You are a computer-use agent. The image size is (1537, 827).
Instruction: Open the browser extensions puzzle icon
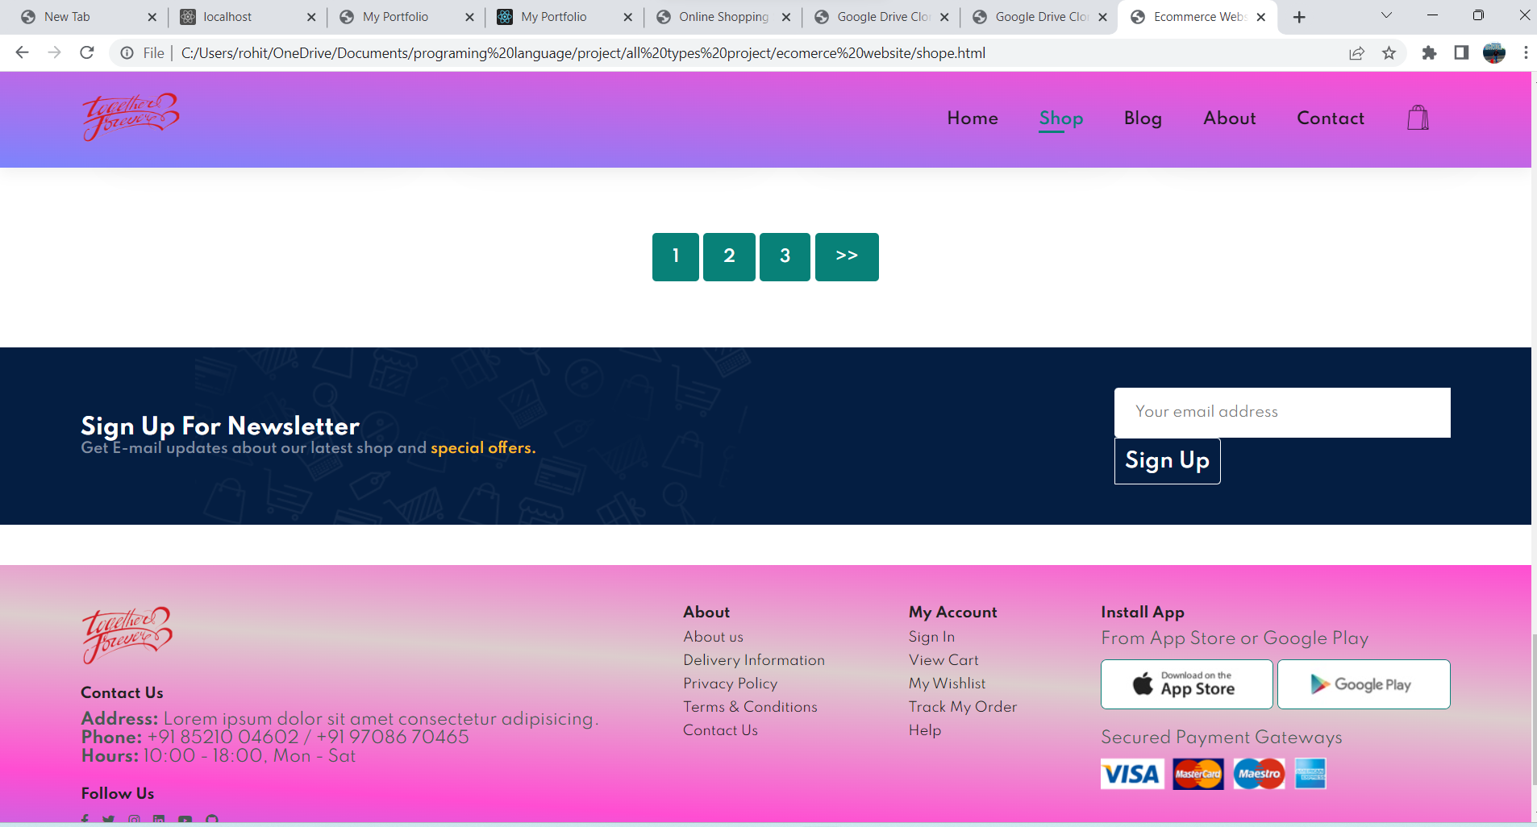(1428, 52)
